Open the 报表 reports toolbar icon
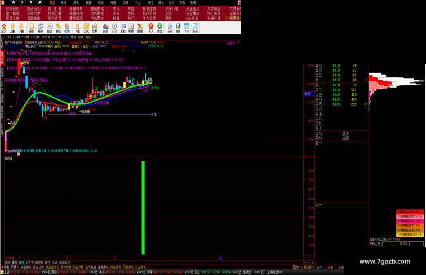Viewport: 426px width, 275px height. point(41,28)
